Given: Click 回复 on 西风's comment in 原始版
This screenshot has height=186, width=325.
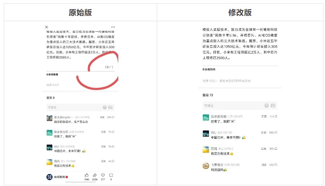Looking at the screenshot, I should click(104, 161).
